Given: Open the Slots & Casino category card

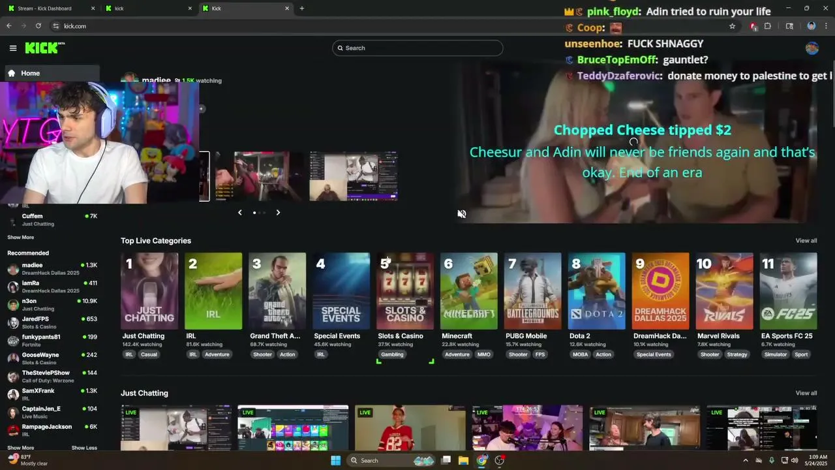Looking at the screenshot, I should click(405, 291).
